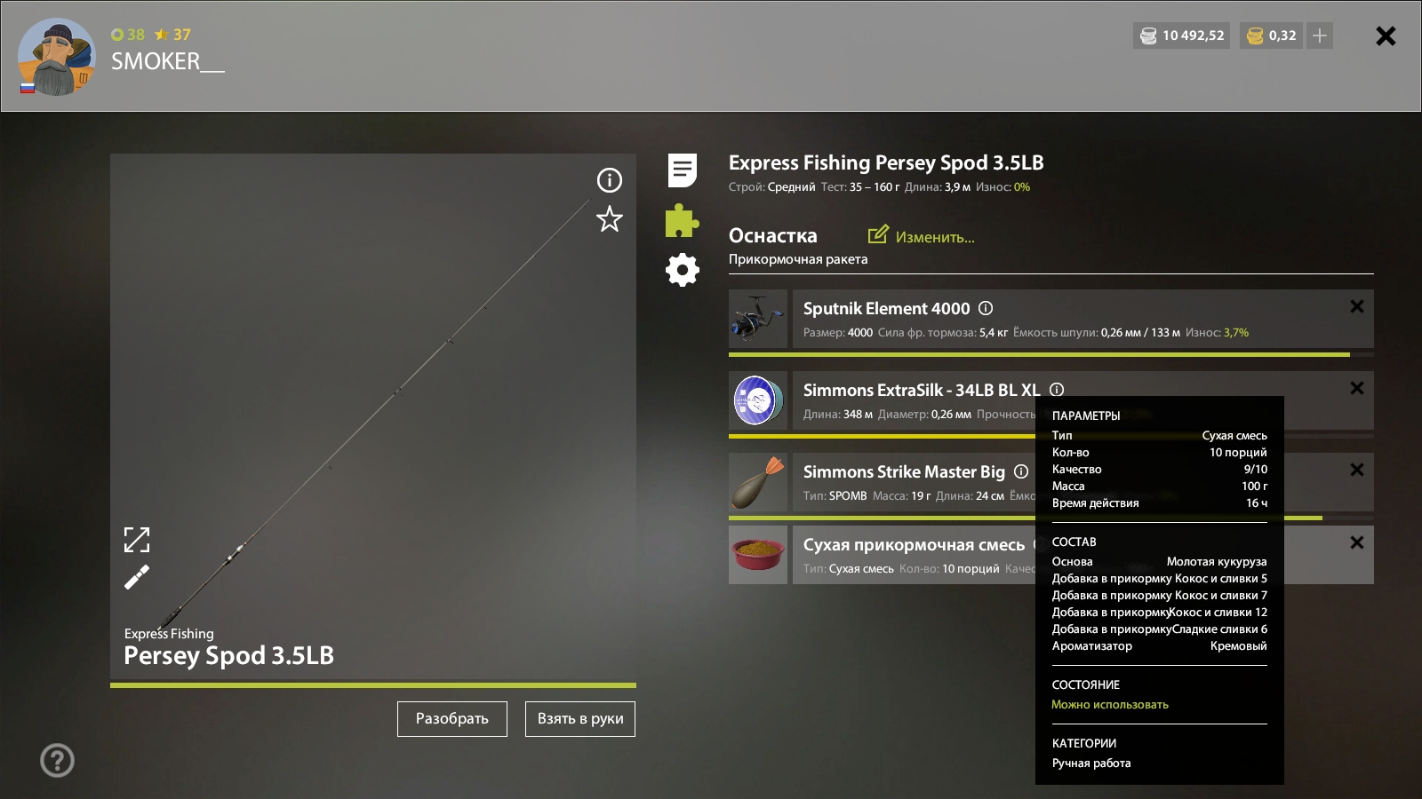Click the Sputnik Element 4000 name

pos(886,308)
